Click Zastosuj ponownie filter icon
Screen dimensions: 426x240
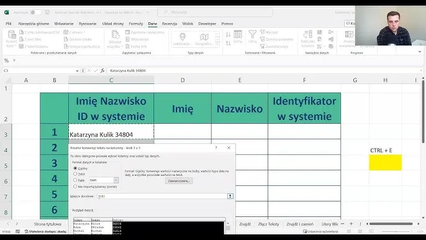click(262, 39)
